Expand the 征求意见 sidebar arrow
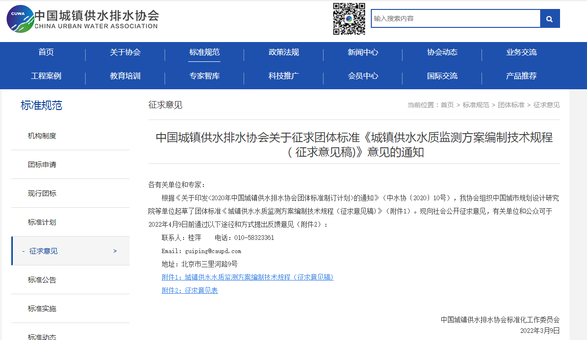This screenshot has width=587, height=340. (x=115, y=251)
